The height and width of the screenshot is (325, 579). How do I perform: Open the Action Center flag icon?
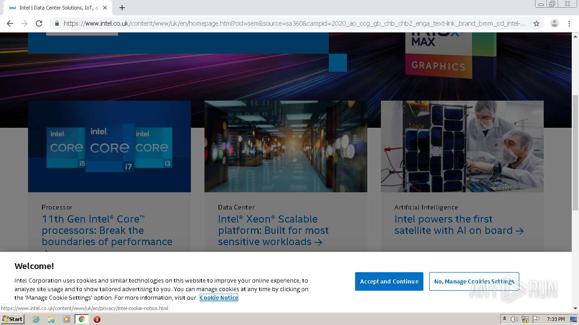click(x=536, y=319)
